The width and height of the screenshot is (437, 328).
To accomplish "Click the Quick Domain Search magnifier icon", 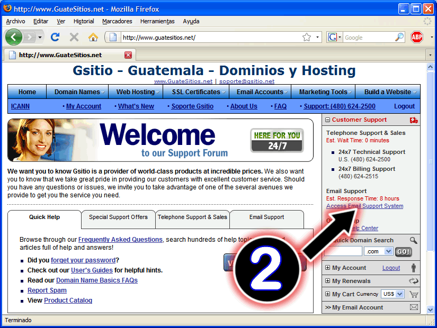I will pyautogui.click(x=413, y=240).
